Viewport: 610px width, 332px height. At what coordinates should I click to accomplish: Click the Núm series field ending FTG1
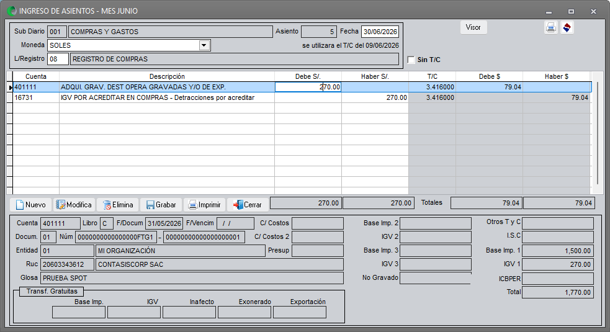(x=116, y=237)
